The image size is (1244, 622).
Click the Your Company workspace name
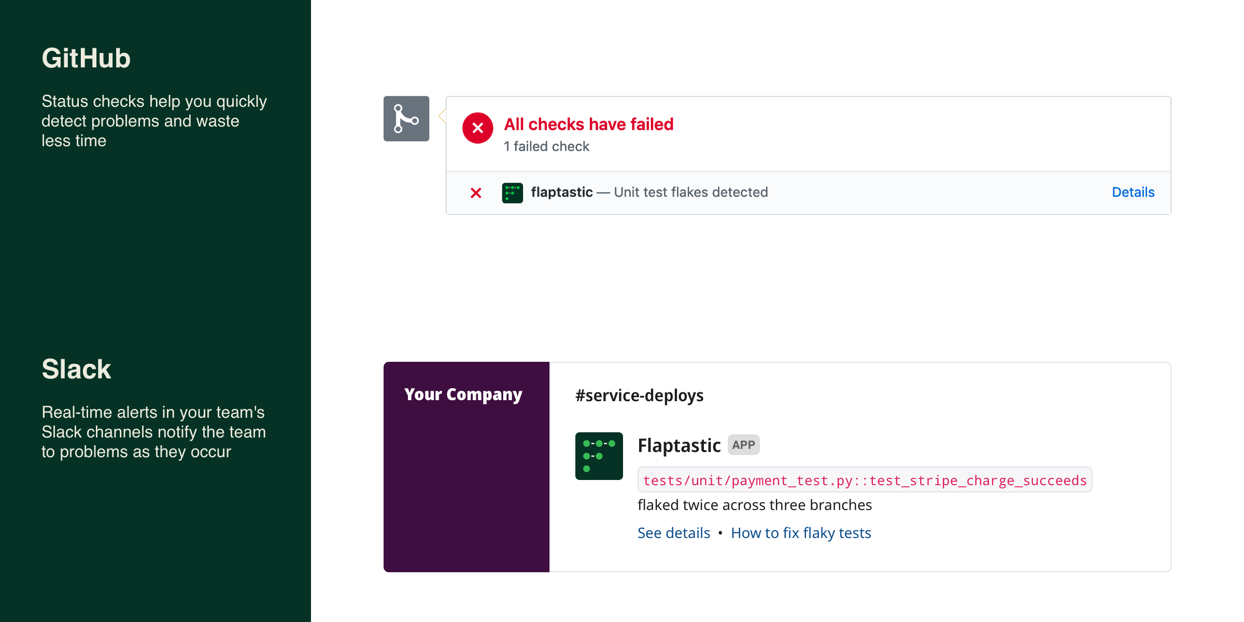pyautogui.click(x=463, y=394)
